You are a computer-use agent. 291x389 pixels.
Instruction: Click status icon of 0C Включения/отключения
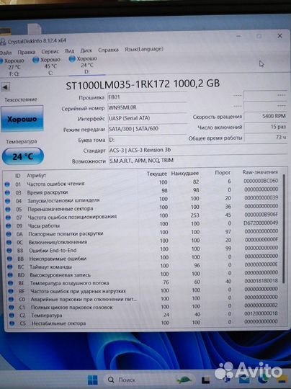[9, 242]
